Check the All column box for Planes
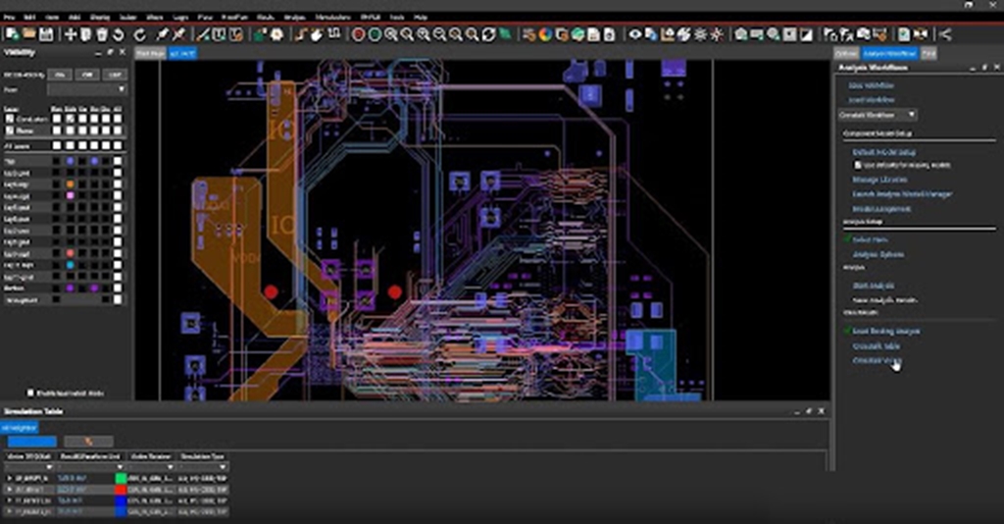This screenshot has width=1004, height=524. 118,131
